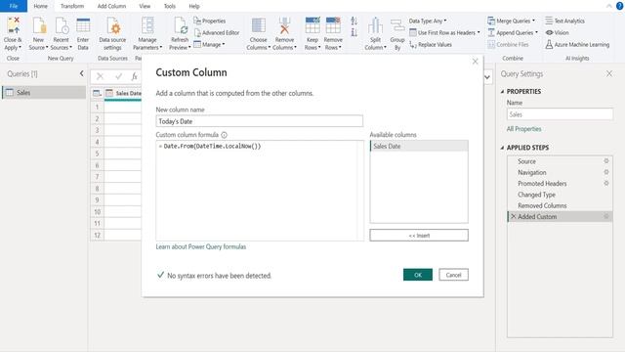
Task: Open the File tab
Action: point(14,6)
